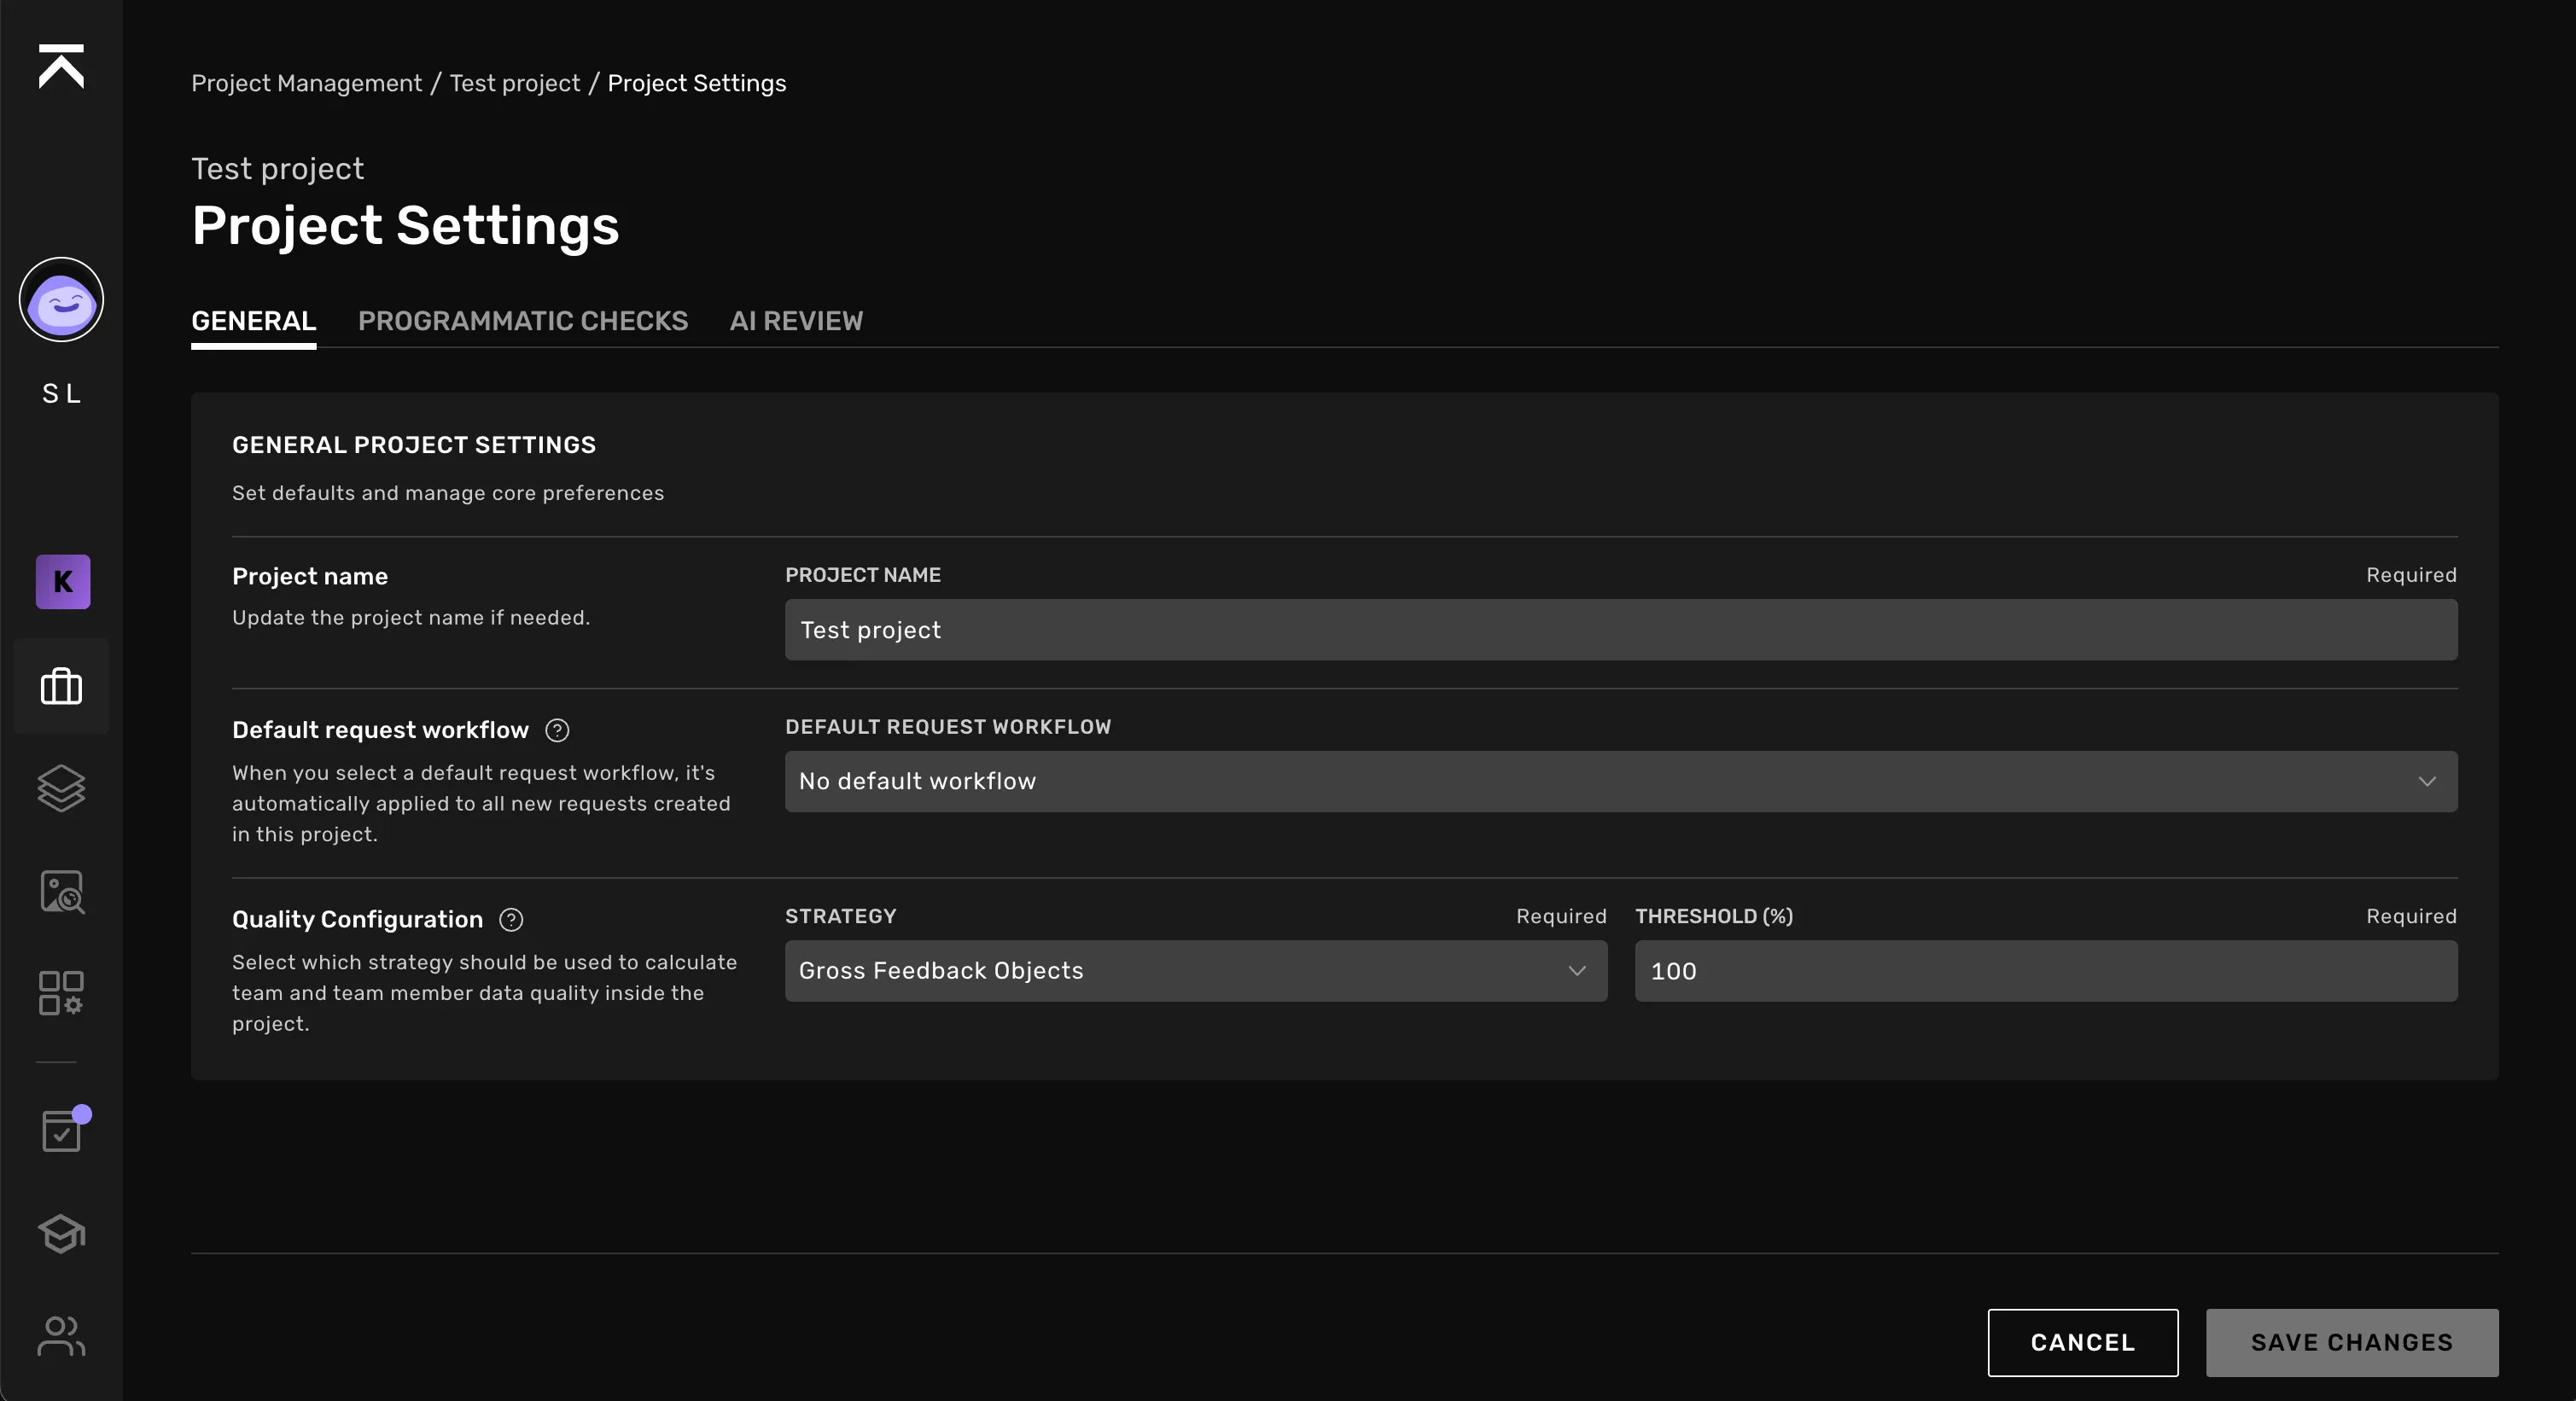
Task: Select the purple K workspace icon
Action: coord(63,582)
